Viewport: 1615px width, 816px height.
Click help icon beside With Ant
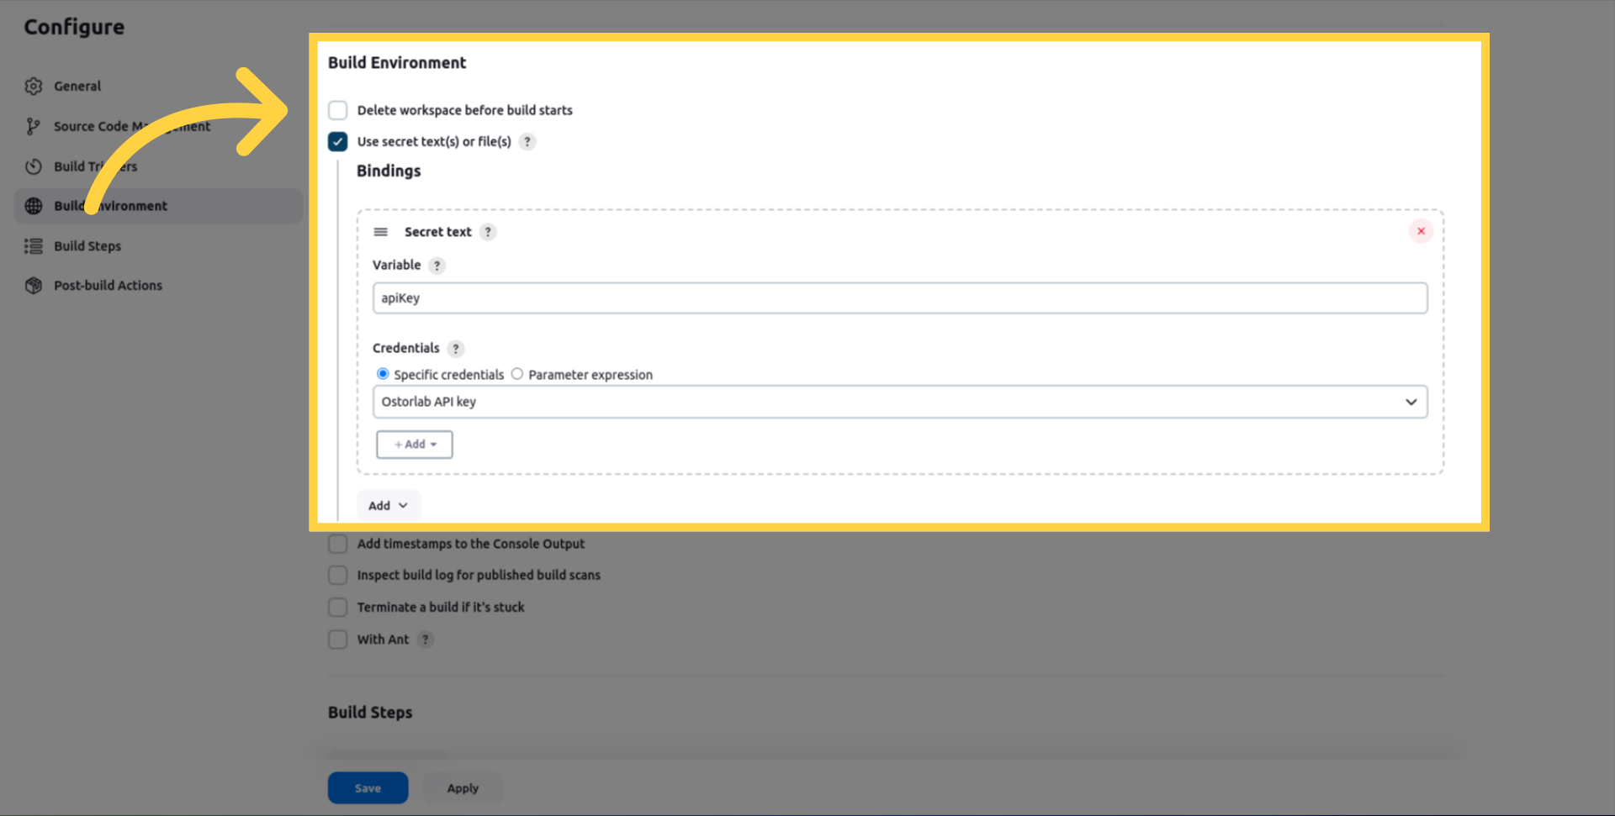coord(426,640)
